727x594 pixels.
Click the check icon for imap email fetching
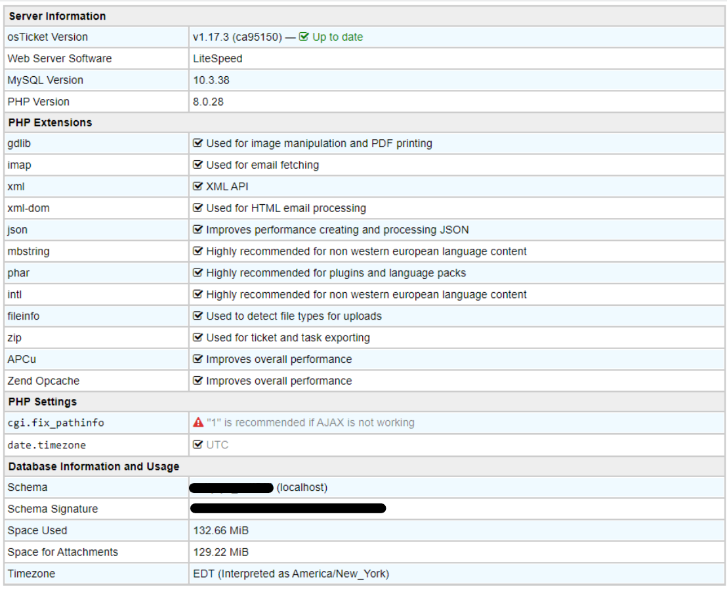pyautogui.click(x=198, y=165)
